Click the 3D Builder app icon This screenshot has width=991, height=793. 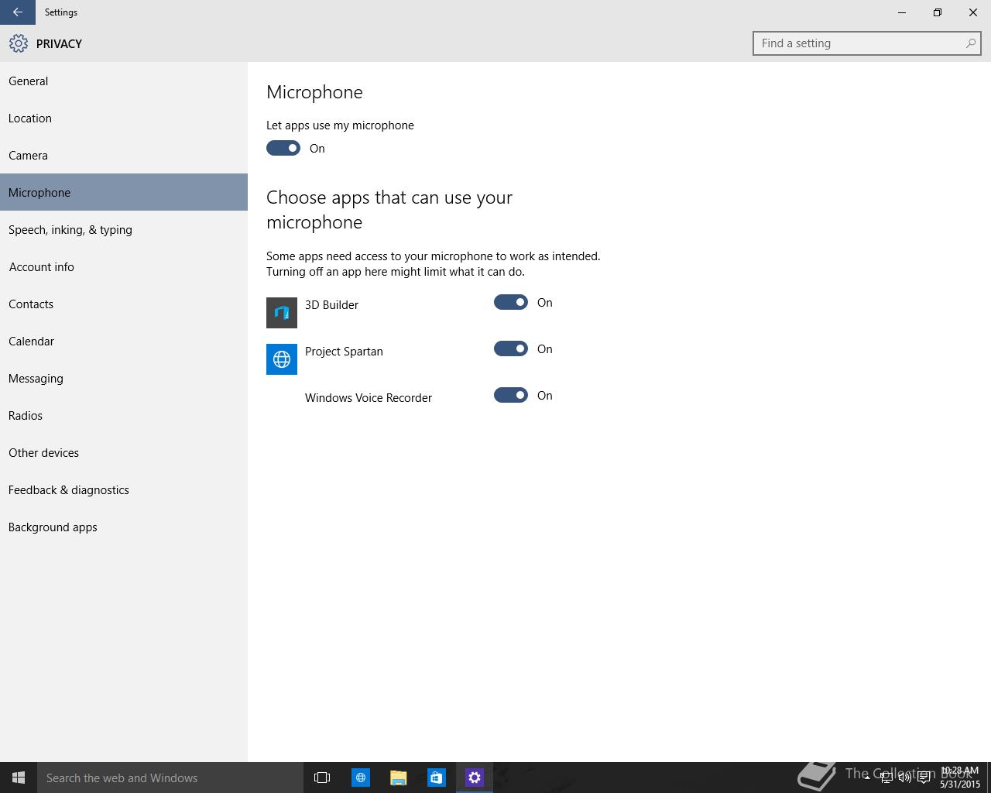(282, 313)
